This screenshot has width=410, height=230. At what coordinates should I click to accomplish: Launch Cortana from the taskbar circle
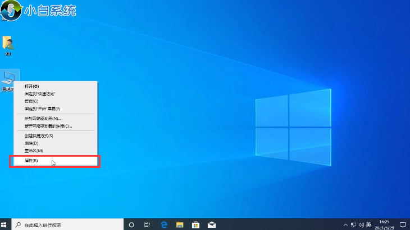pyautogui.click(x=131, y=224)
